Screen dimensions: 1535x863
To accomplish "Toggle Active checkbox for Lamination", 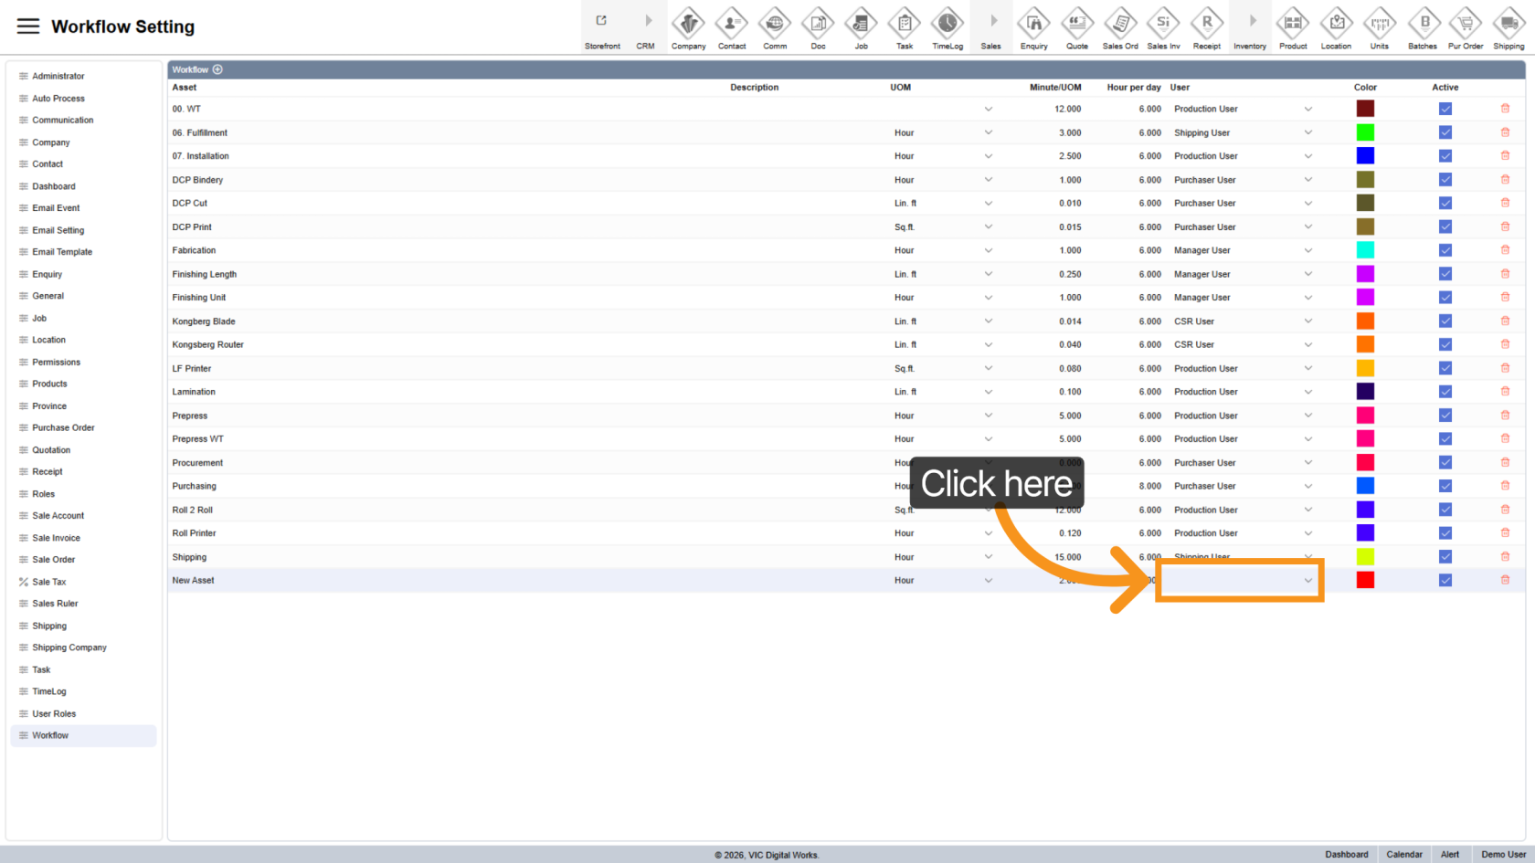I will pos(1445,392).
